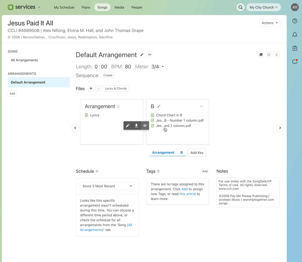
Task: Click the Add Key button
Action: pyautogui.click(x=197, y=153)
